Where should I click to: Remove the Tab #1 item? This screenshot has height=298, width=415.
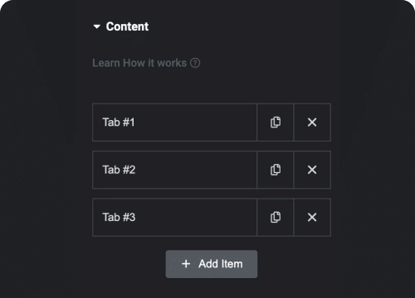pos(312,123)
